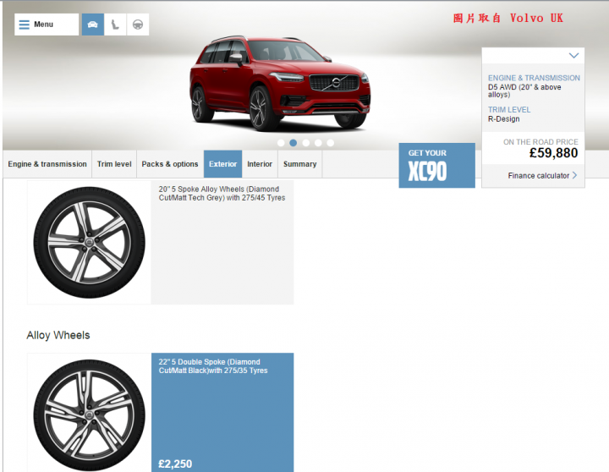Jump to the third carousel dot
609x472 pixels.
point(305,143)
